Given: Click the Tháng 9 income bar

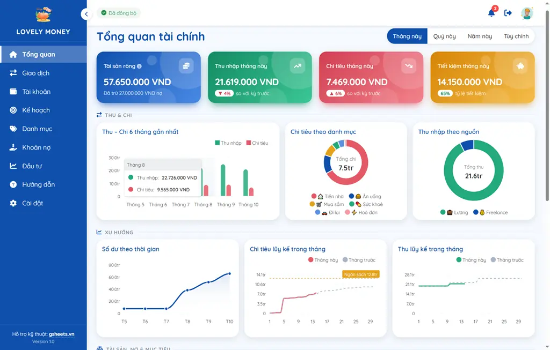Looking at the screenshot, I should 223,180.
